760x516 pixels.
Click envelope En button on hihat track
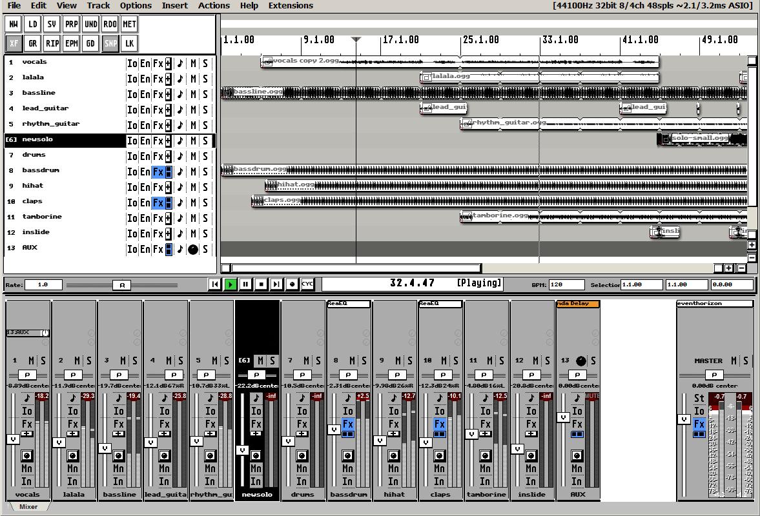click(x=145, y=187)
